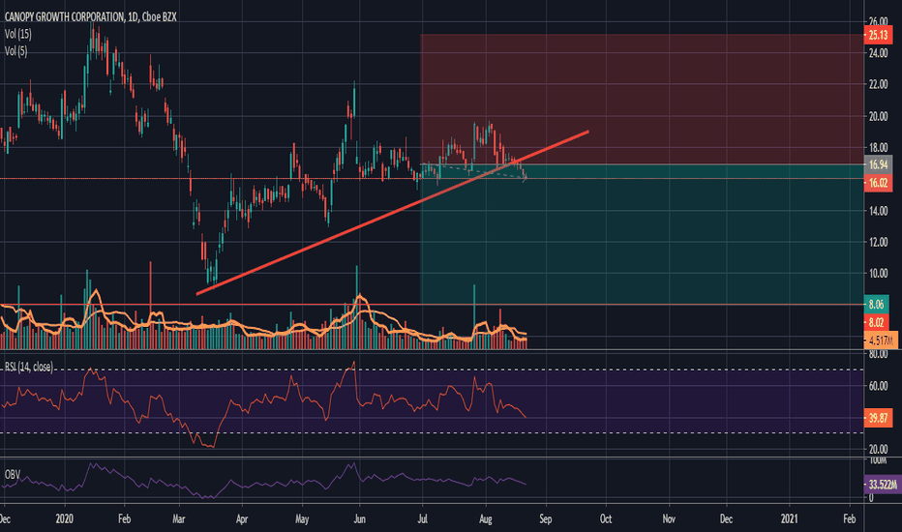Select the red stop-loss zone of short position
The width and height of the screenshot is (902, 532).
pyautogui.click(x=642, y=99)
